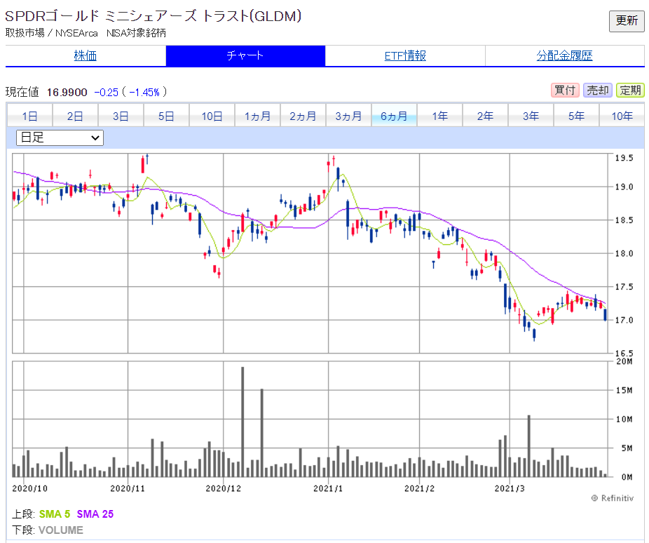Image resolution: width=649 pixels, height=543 pixels.
Task: Click the percent change −1.45%
Action: click(x=144, y=92)
